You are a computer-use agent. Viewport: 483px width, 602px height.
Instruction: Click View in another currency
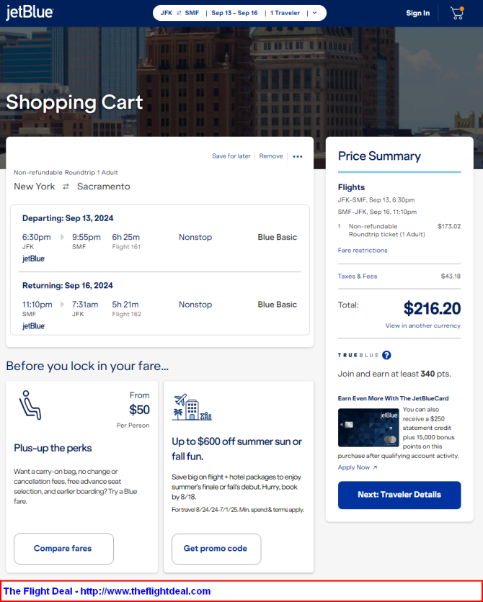tap(422, 325)
